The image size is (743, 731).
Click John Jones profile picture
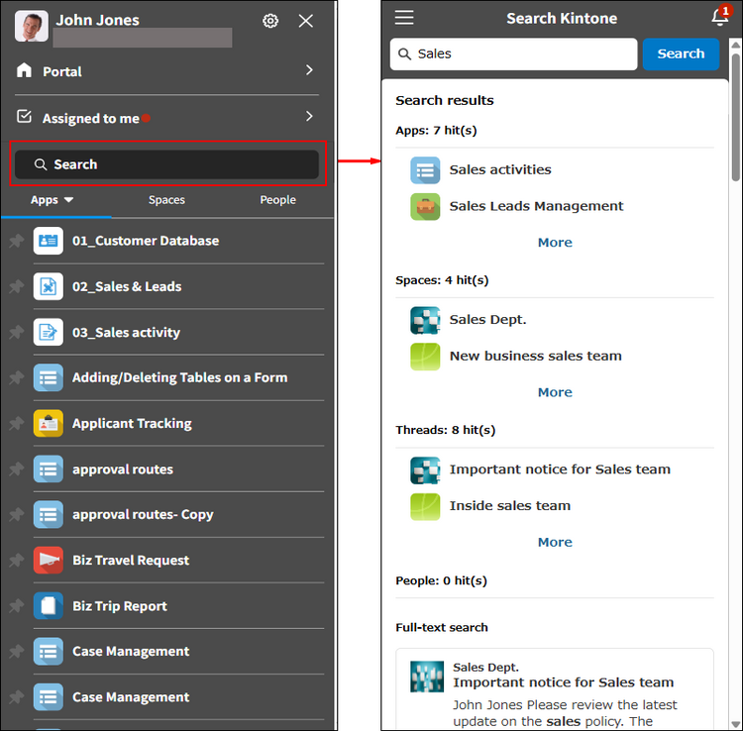tap(32, 26)
